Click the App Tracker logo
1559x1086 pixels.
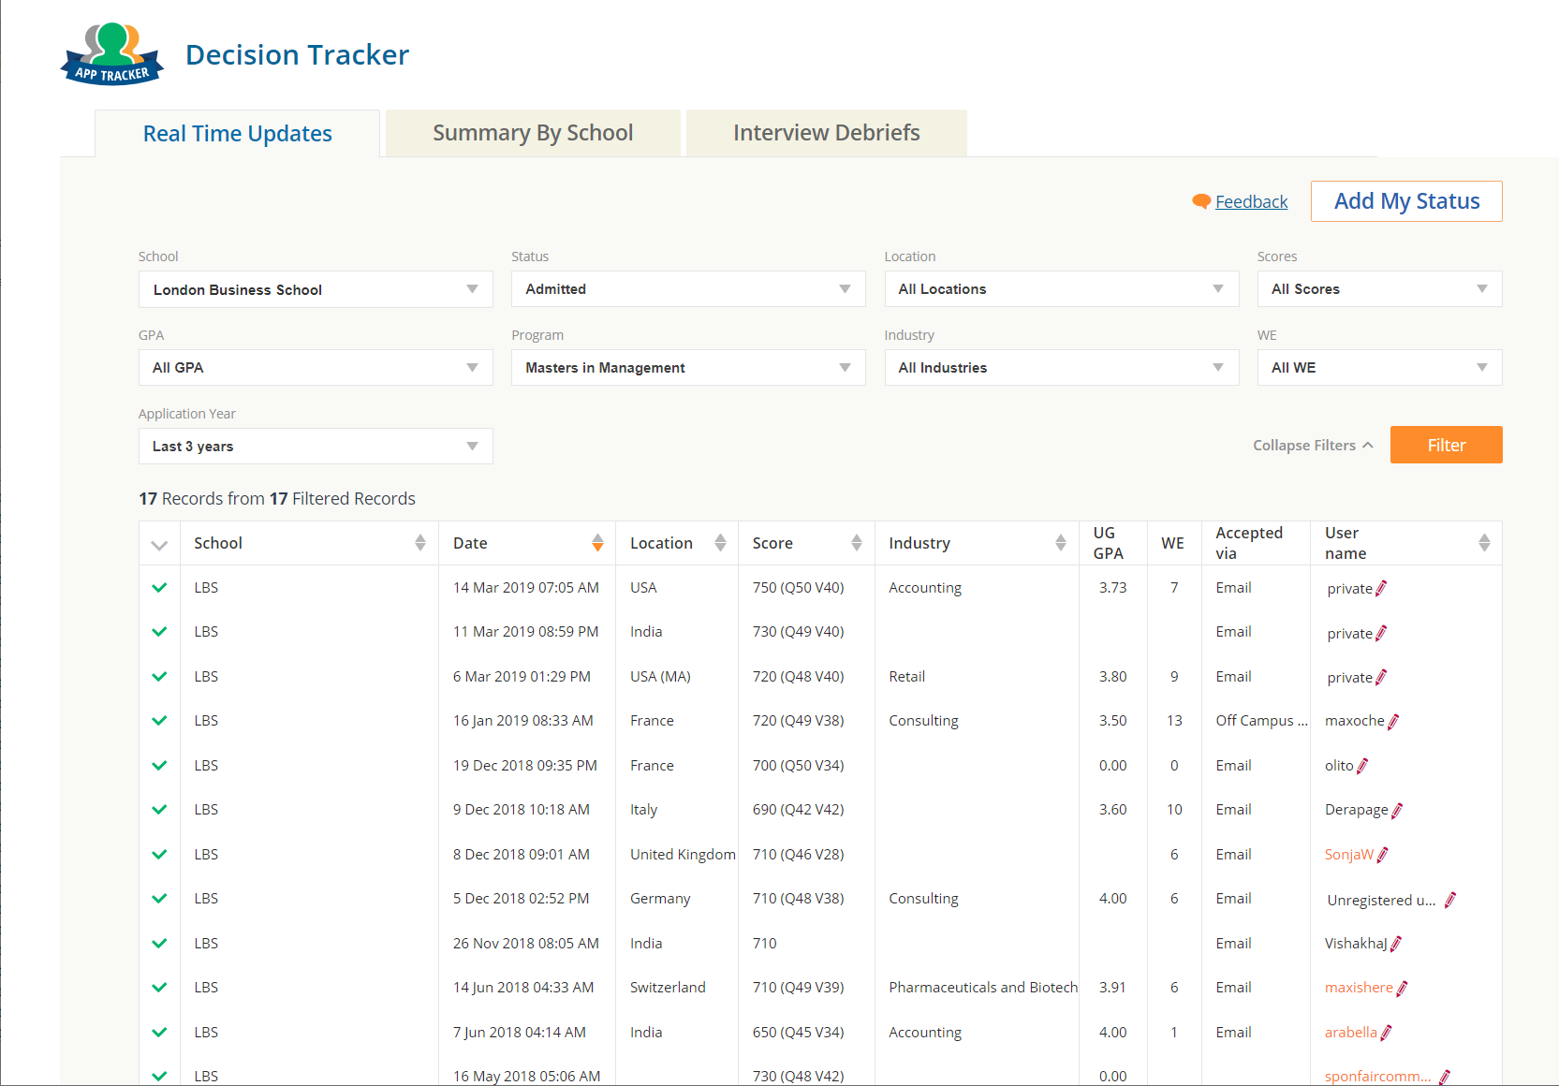click(x=112, y=54)
